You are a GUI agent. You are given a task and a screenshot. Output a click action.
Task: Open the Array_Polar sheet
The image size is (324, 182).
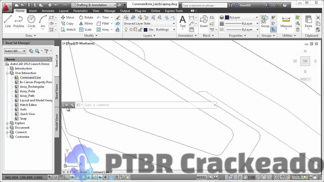click(x=28, y=91)
